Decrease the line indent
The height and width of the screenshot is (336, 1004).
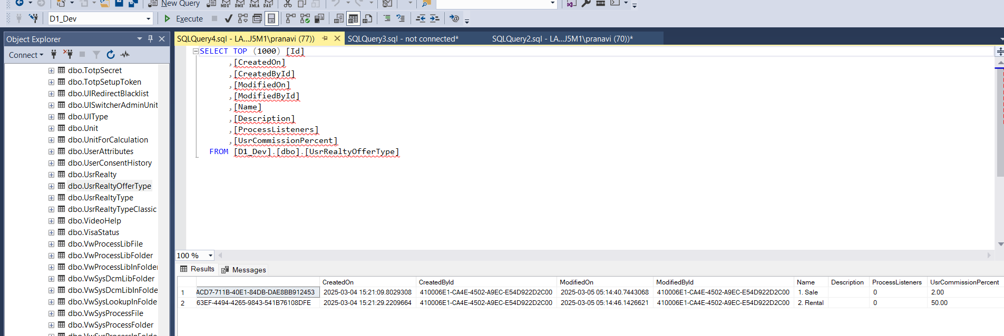coord(421,18)
